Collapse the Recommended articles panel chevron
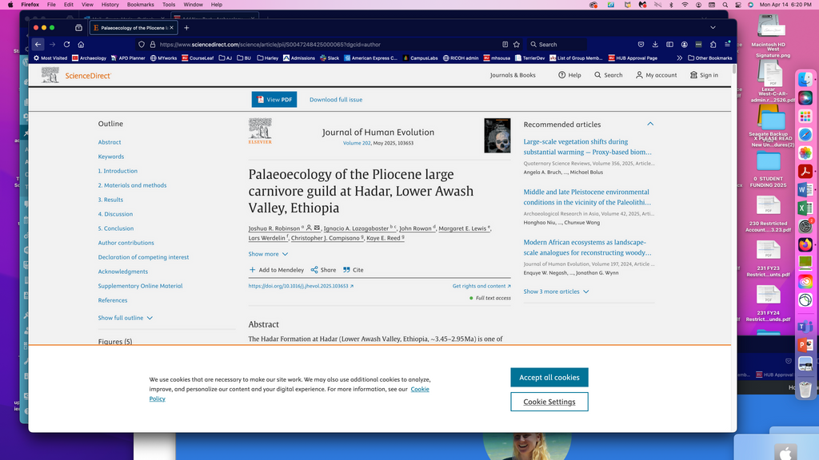Image resolution: width=819 pixels, height=460 pixels. [650, 124]
